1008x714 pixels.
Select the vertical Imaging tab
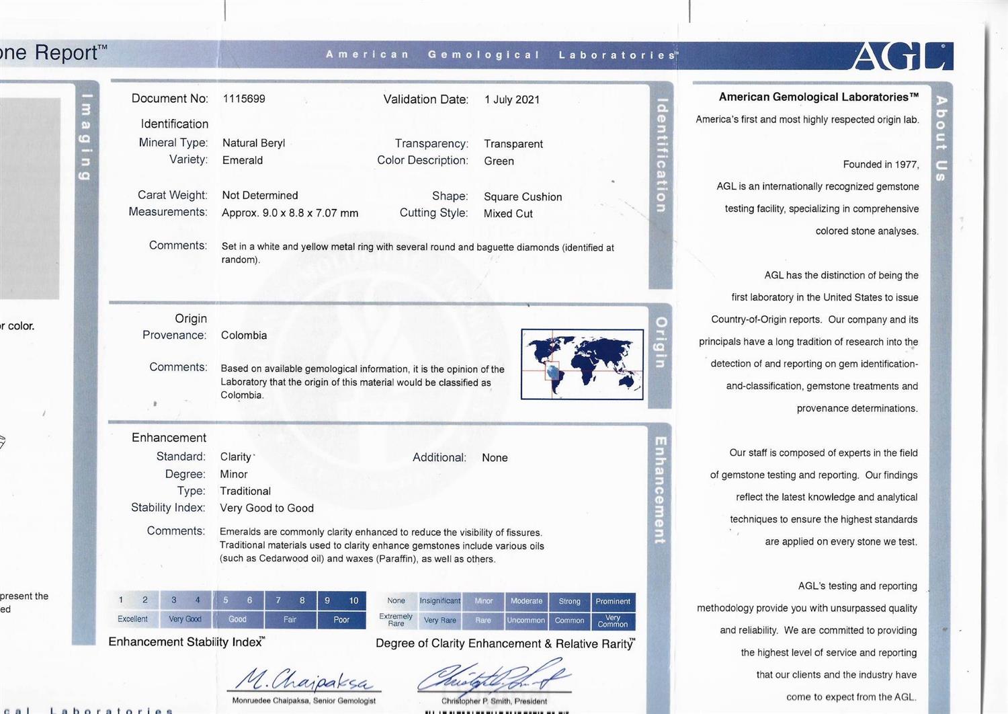point(85,136)
